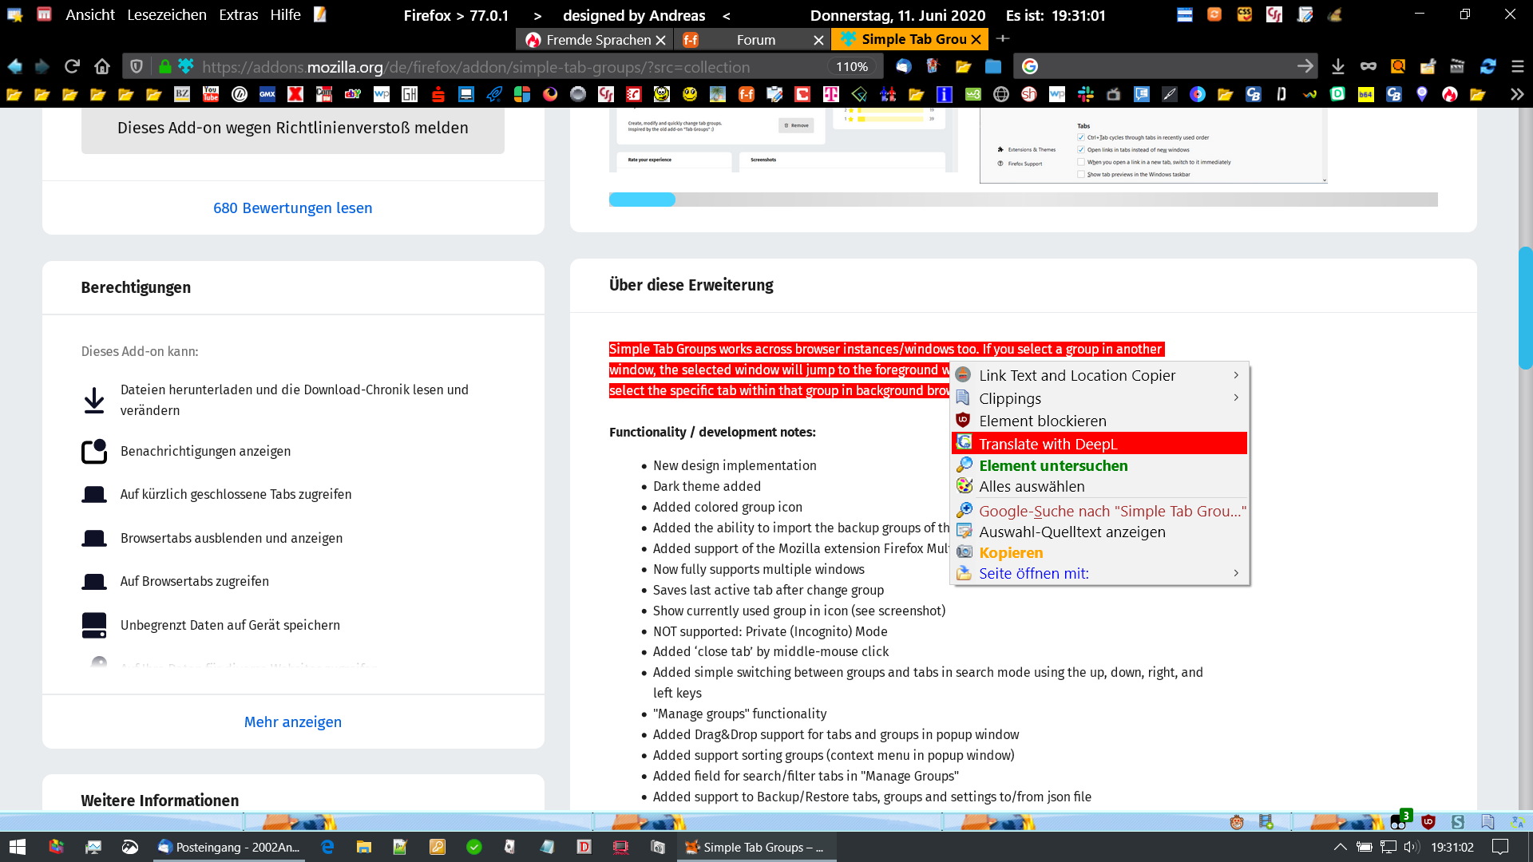Open the Firefox hamburger menu

1518,66
